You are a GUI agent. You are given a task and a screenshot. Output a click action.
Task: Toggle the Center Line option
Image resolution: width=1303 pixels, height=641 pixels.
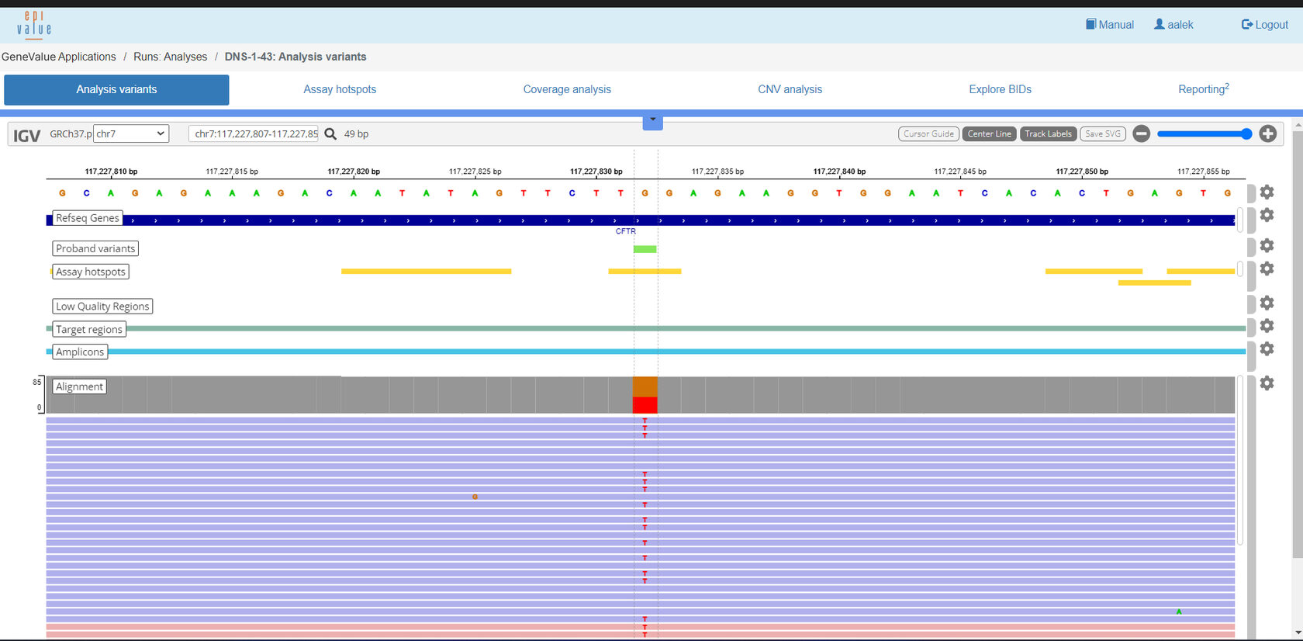point(989,133)
